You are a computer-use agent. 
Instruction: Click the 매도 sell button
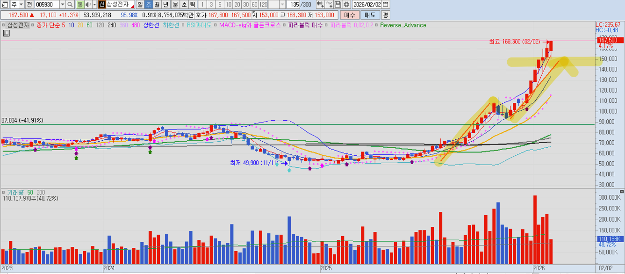[370, 15]
